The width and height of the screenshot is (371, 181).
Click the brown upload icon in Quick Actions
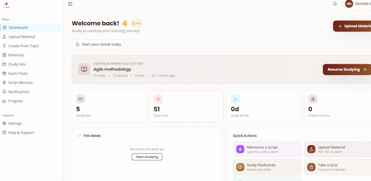(311, 149)
